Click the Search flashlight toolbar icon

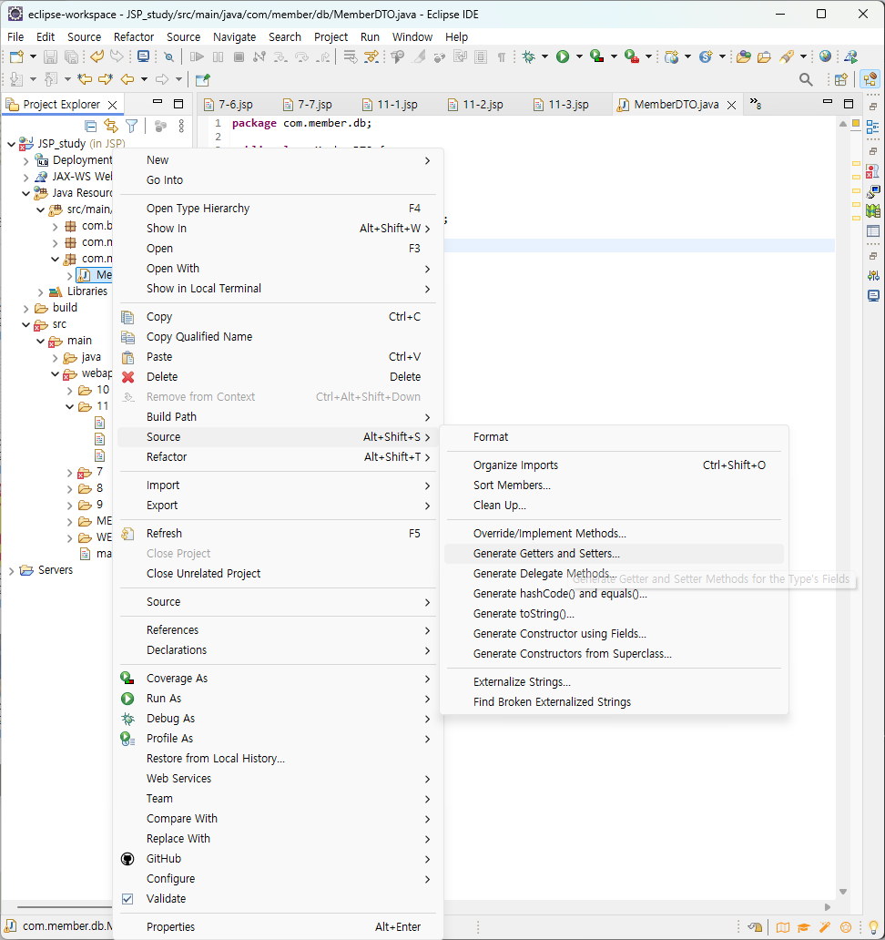(x=787, y=57)
